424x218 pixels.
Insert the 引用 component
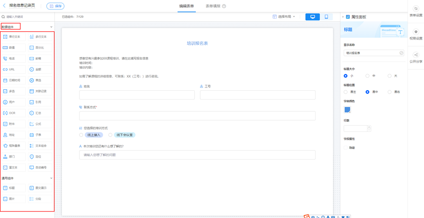click(40, 102)
